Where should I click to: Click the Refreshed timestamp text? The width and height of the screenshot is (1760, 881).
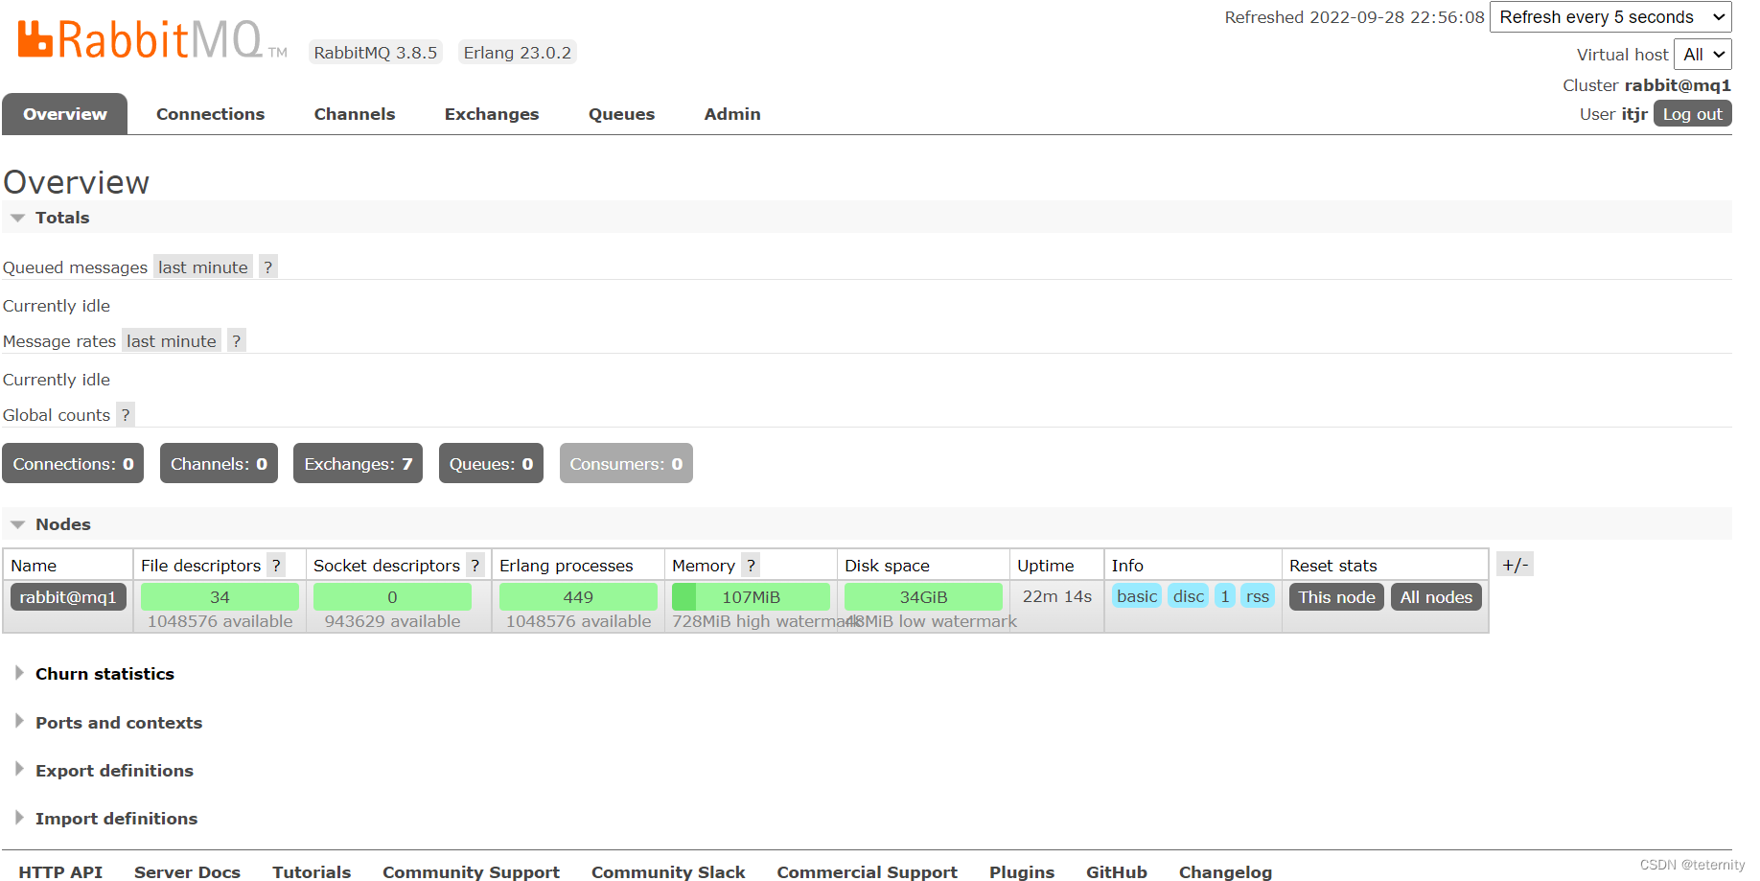(1355, 17)
